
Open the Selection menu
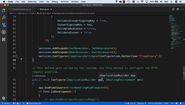tap(32, 2)
